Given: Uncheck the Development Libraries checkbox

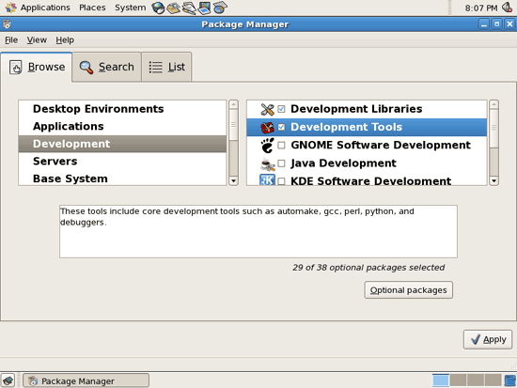Looking at the screenshot, I should [x=281, y=109].
